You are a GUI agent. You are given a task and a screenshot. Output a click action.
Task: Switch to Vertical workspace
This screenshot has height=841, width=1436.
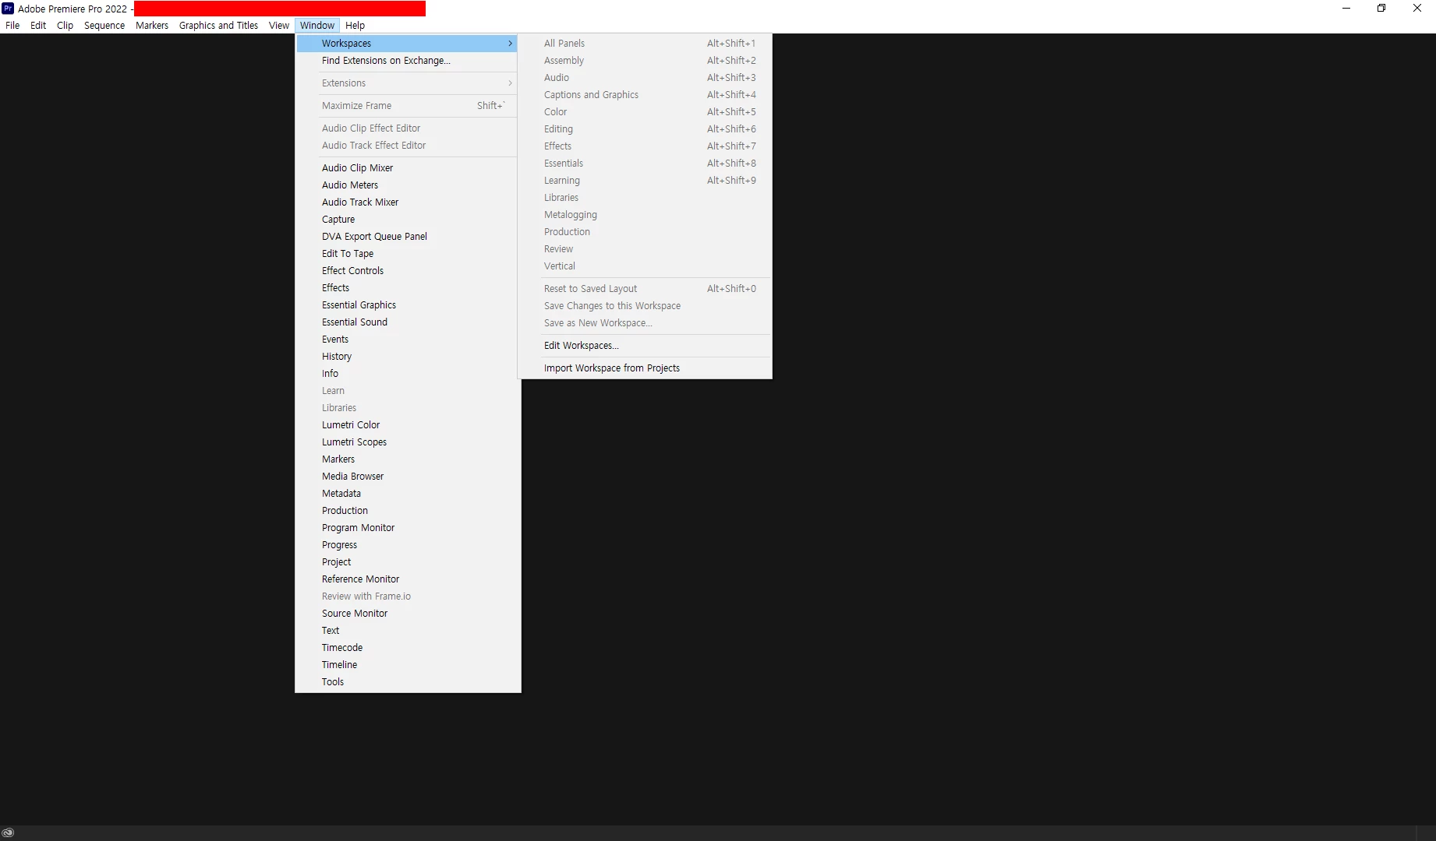(645, 266)
